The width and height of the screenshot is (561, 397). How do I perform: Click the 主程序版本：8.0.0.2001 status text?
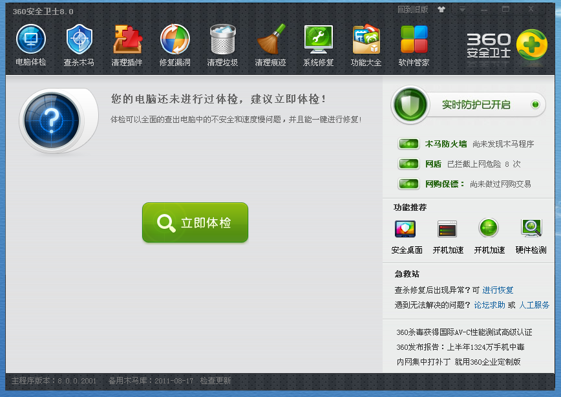pyautogui.click(x=54, y=381)
